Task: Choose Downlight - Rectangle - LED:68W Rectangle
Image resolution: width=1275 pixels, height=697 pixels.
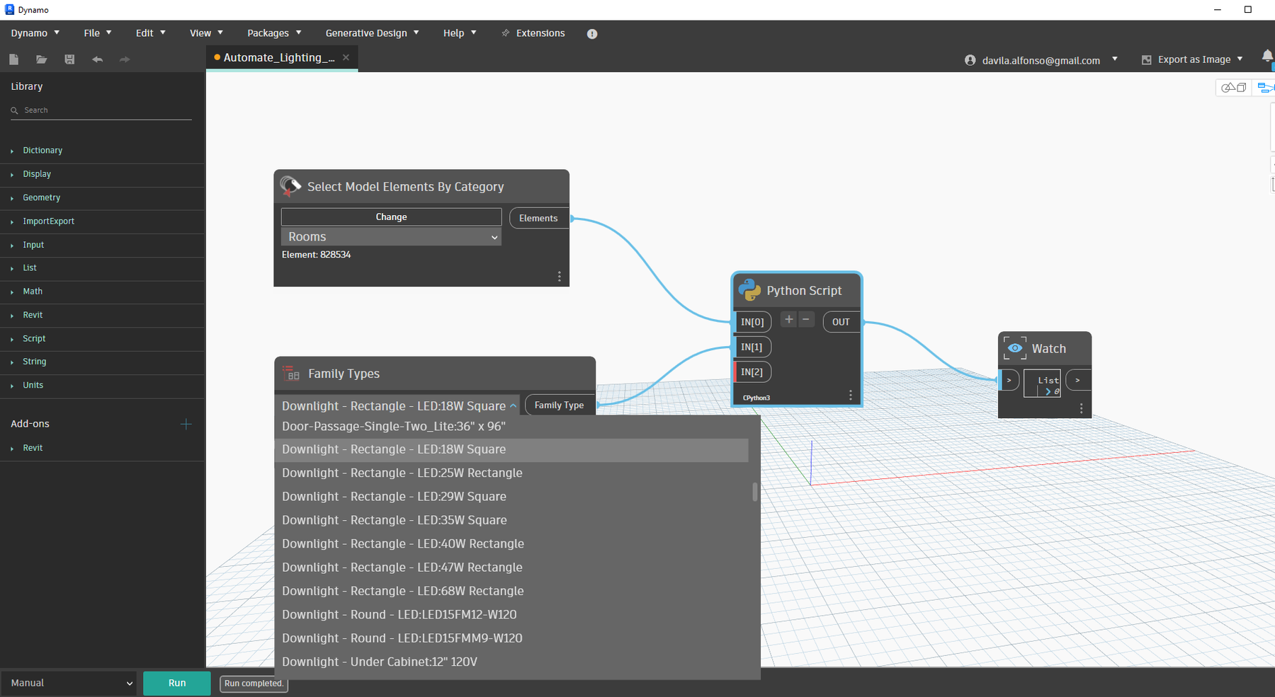Action: [x=511, y=591]
